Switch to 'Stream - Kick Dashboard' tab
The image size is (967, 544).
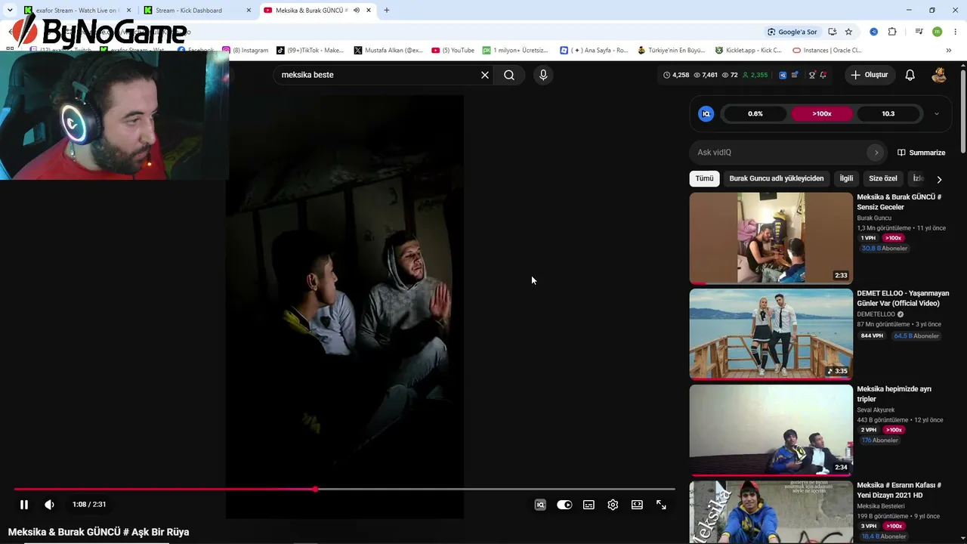(189, 11)
